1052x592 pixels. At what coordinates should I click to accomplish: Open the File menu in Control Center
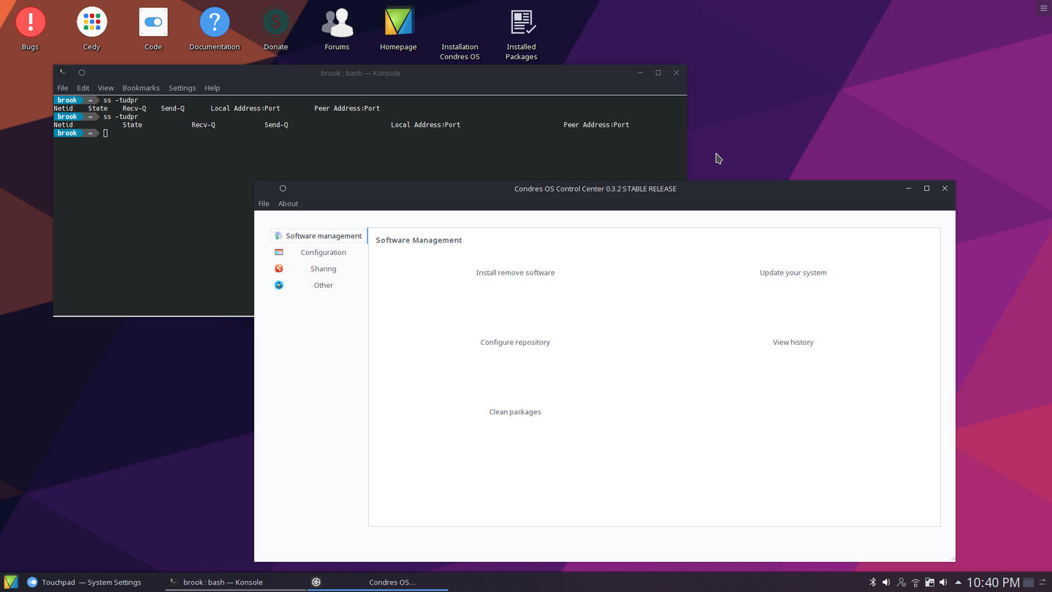(264, 203)
